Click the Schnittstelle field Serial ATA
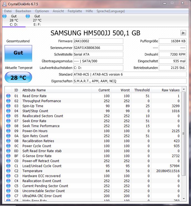 tap(98, 54)
